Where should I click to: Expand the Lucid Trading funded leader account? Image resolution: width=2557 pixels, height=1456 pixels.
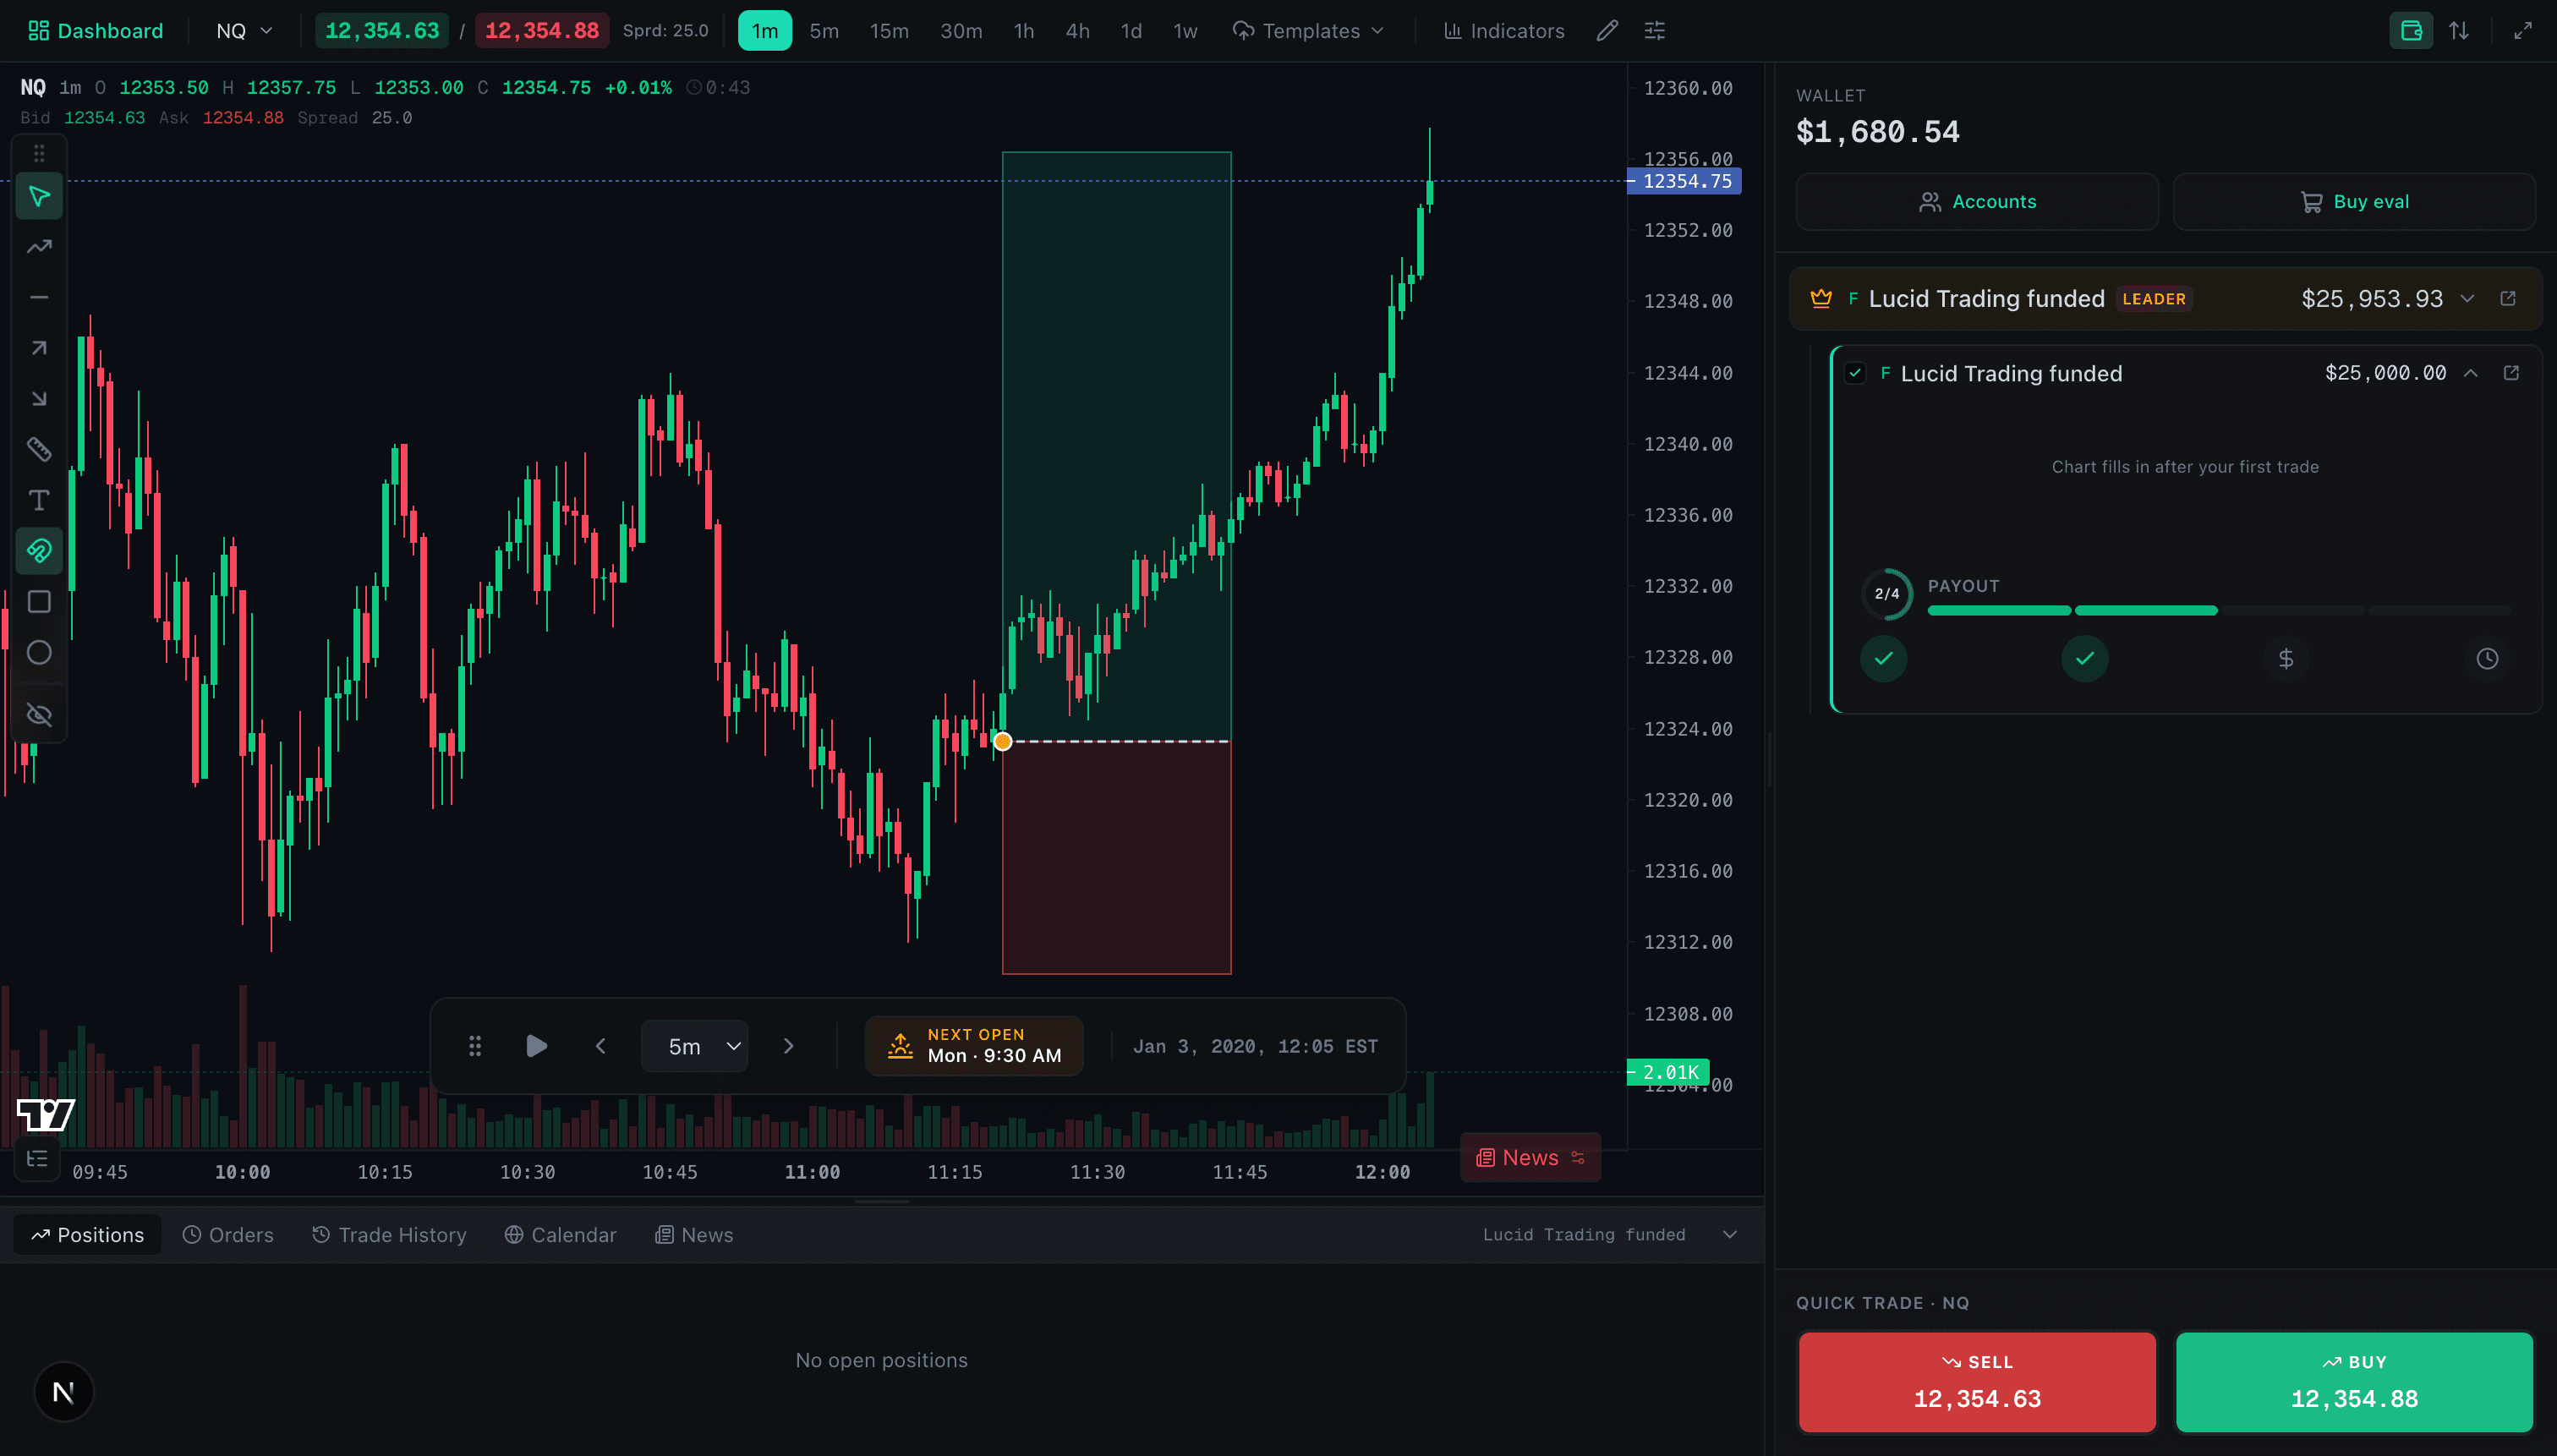tap(2467, 299)
